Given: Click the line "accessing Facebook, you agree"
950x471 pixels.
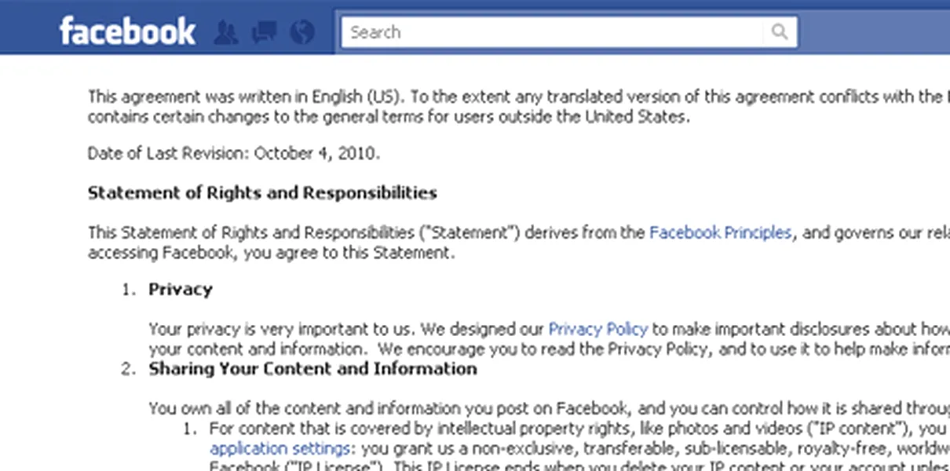Looking at the screenshot, I should click(270, 253).
